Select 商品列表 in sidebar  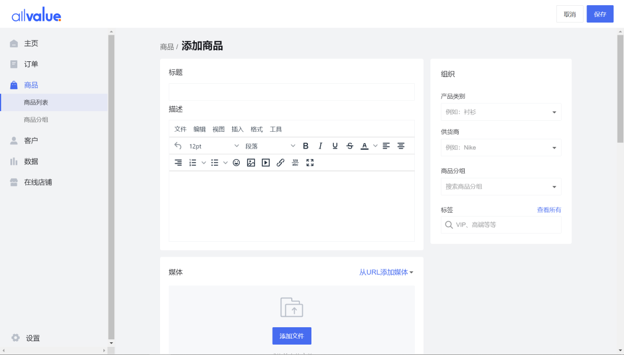[54, 102]
